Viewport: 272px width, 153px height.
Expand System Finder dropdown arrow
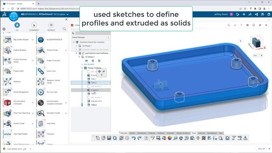[x=33, y=124]
